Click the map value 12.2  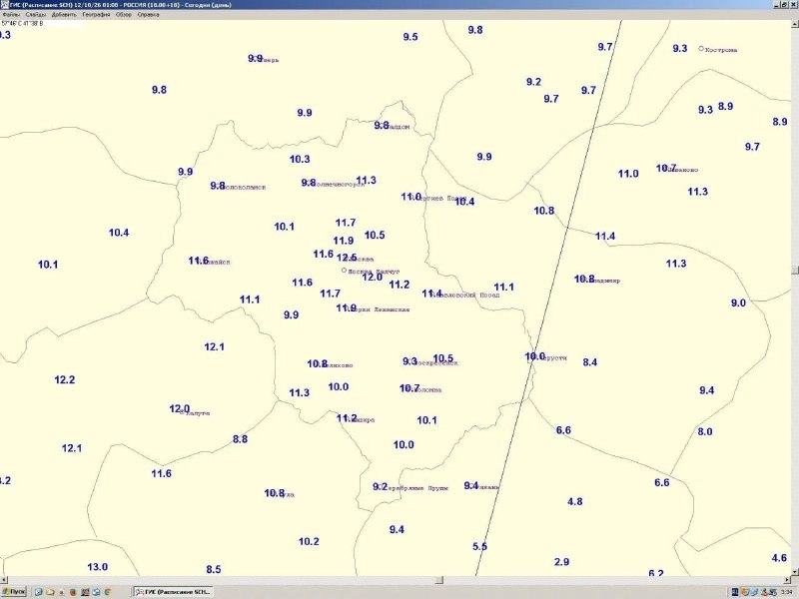[x=65, y=380]
